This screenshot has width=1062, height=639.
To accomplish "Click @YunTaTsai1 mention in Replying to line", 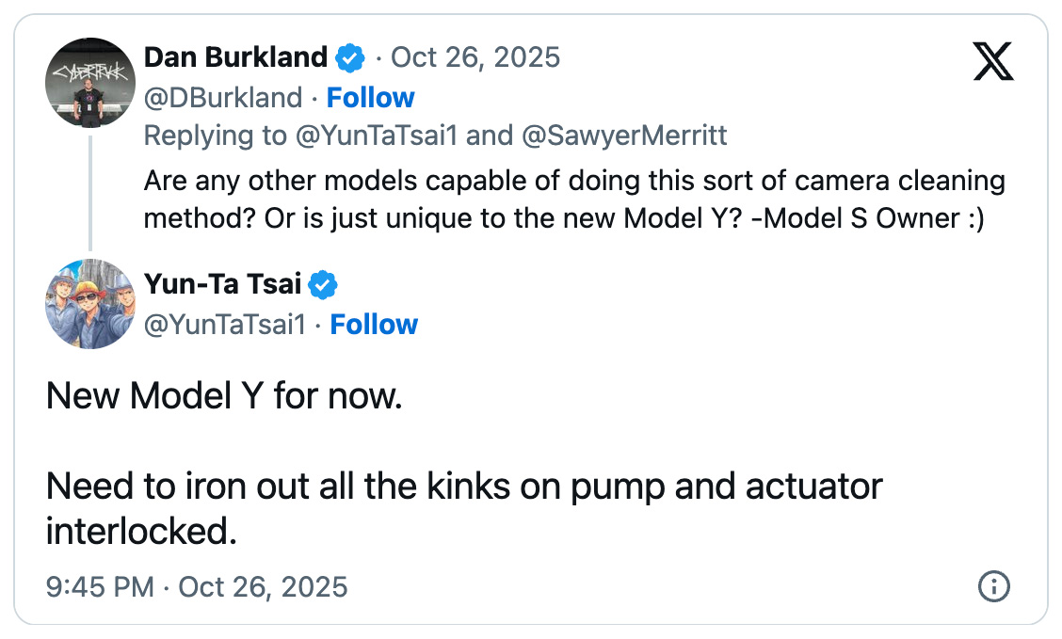I will 376,136.
